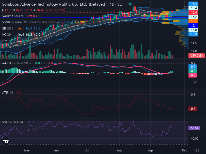Viewport: 206px width, 154px height.
Task: Click the dark red 0.2 ATR value tag
Action: click(193, 109)
